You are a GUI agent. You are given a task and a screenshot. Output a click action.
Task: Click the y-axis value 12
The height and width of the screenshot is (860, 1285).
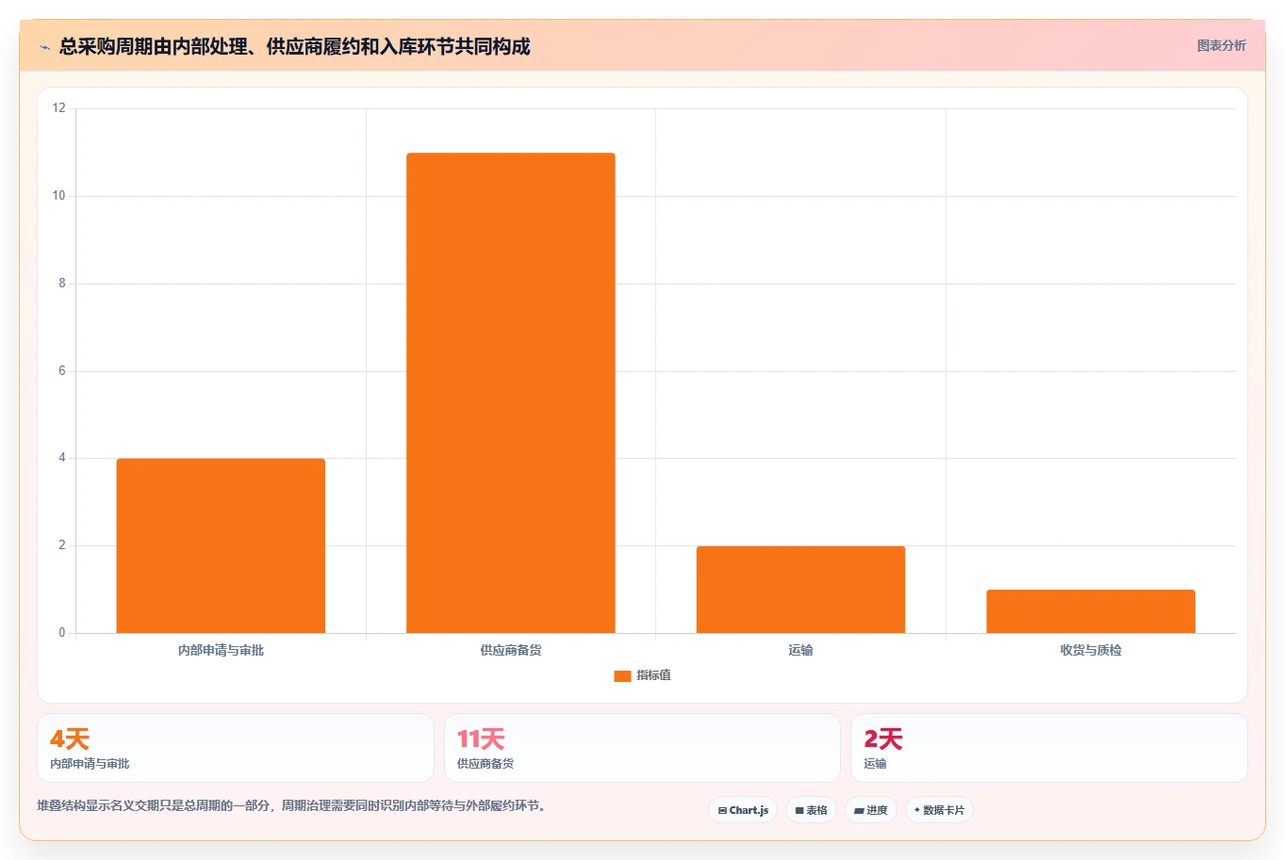point(59,108)
